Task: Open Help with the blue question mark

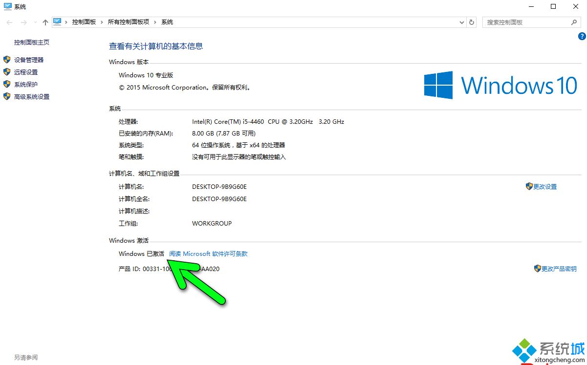Action: point(582,36)
